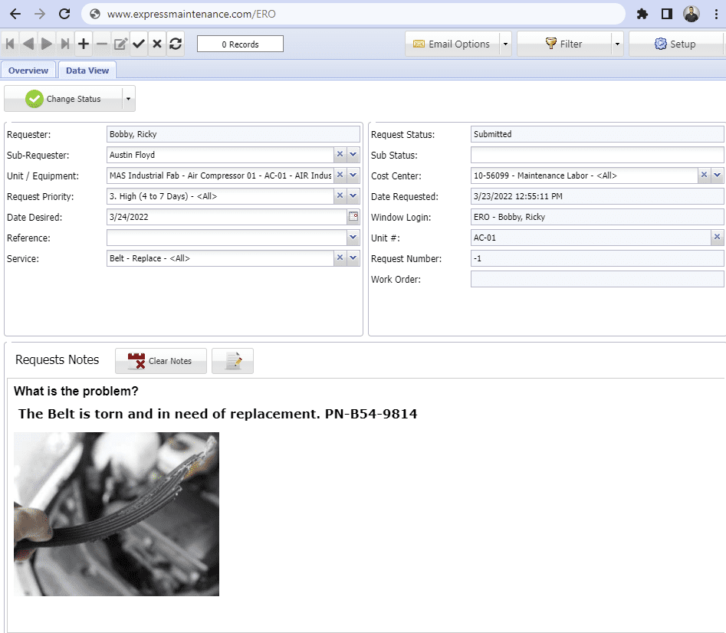Refresh the records list
This screenshot has width=726, height=633.
(x=176, y=44)
